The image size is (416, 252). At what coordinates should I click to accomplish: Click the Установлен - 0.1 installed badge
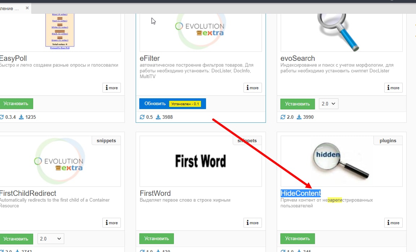pos(185,104)
